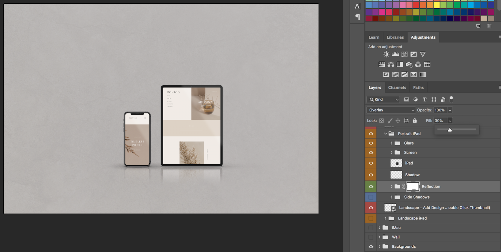The image size is (501, 252).
Task: Add a Levels adjustment layer
Action: (395, 54)
